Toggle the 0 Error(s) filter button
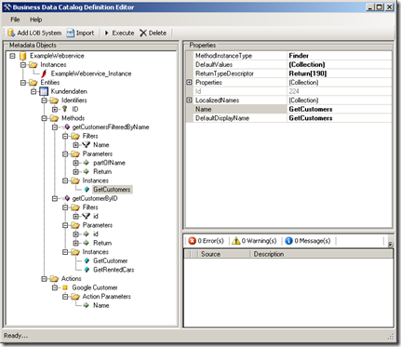This screenshot has width=401, height=347. click(x=206, y=241)
